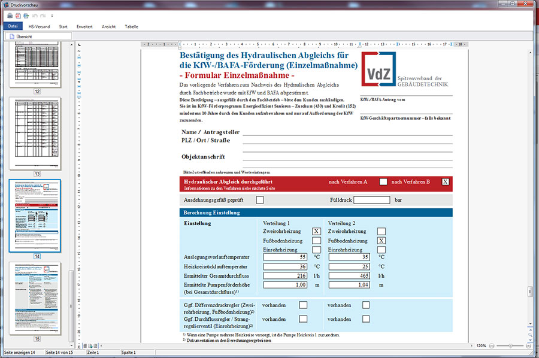The width and height of the screenshot is (539, 358).
Task: Click the tab alignment selector at the ruler corner
Action: click(x=80, y=45)
